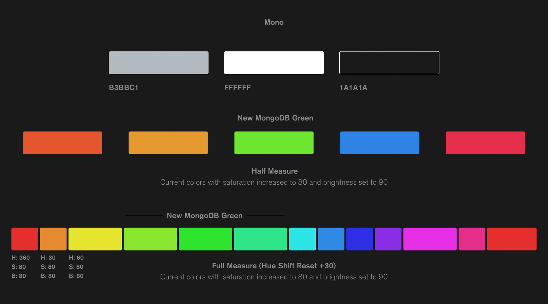The height and width of the screenshot is (304, 548).
Task: Click the H: 60 value
Action: 76,258
